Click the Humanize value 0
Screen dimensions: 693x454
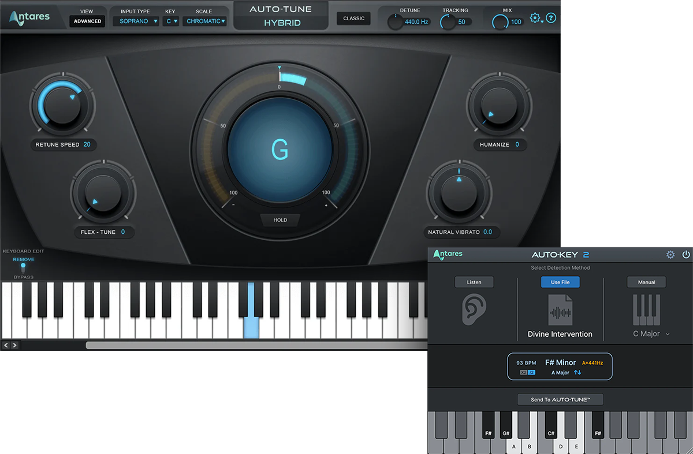pos(517,144)
